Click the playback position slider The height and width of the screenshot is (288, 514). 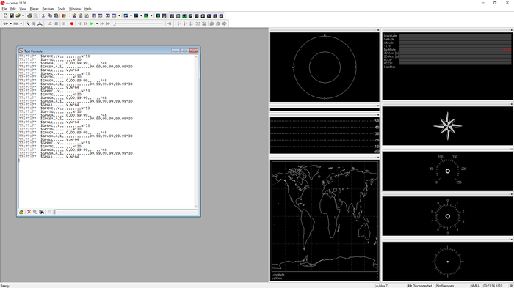coord(138,23)
